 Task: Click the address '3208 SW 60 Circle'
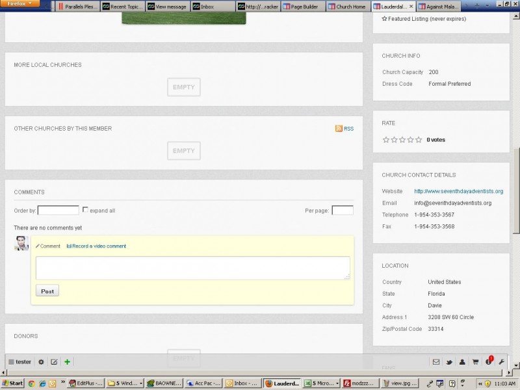coord(450,317)
